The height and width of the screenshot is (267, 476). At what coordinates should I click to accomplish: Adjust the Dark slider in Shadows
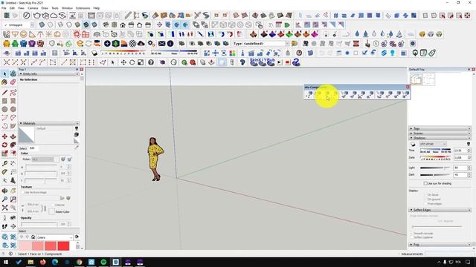[x=435, y=175]
